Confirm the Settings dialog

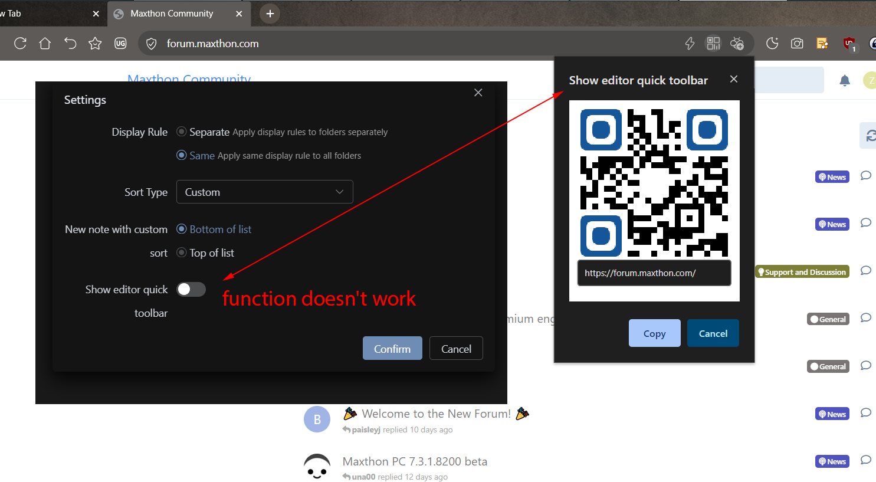click(x=392, y=348)
